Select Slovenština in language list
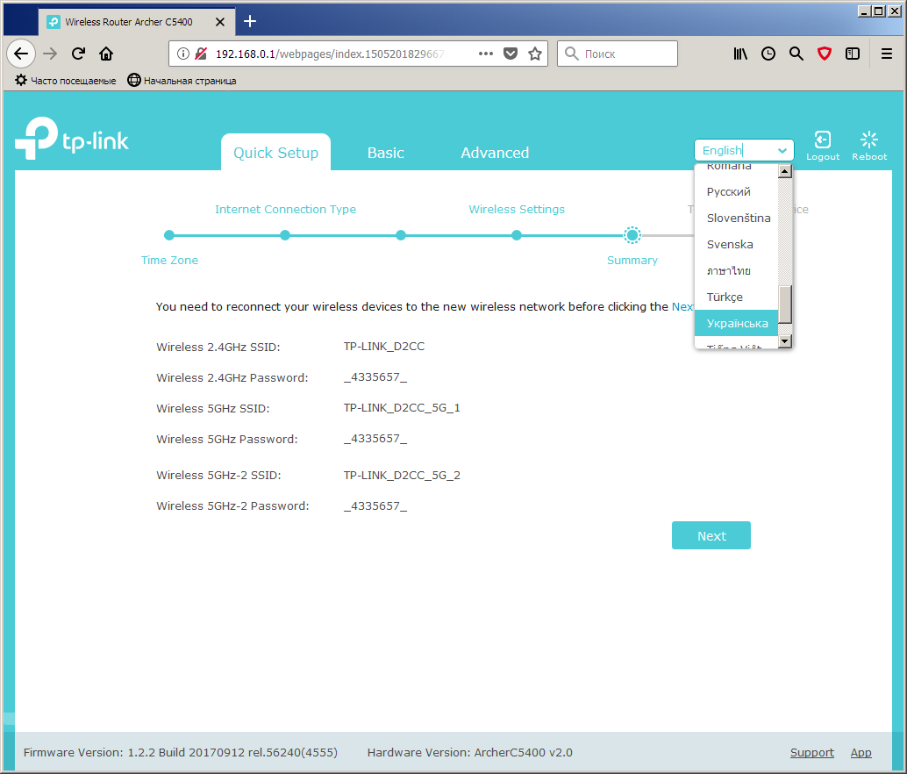Image resolution: width=907 pixels, height=774 pixels. click(x=736, y=219)
